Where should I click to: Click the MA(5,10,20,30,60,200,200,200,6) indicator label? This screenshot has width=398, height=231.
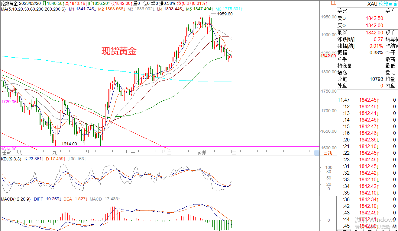click(x=33, y=9)
